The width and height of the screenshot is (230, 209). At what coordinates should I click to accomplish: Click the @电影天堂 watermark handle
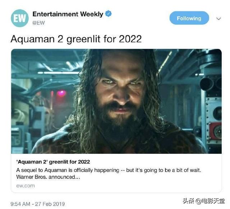pos(210,201)
